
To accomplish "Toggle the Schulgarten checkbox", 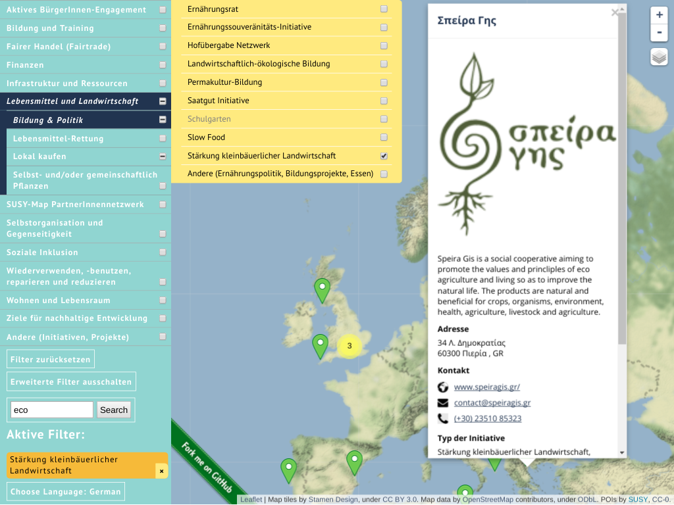I will click(384, 119).
